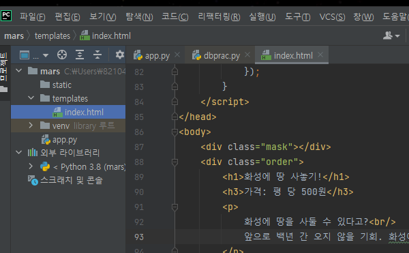409x253 pixels.
Task: Close the app.py editor tab
Action: [x=177, y=55]
